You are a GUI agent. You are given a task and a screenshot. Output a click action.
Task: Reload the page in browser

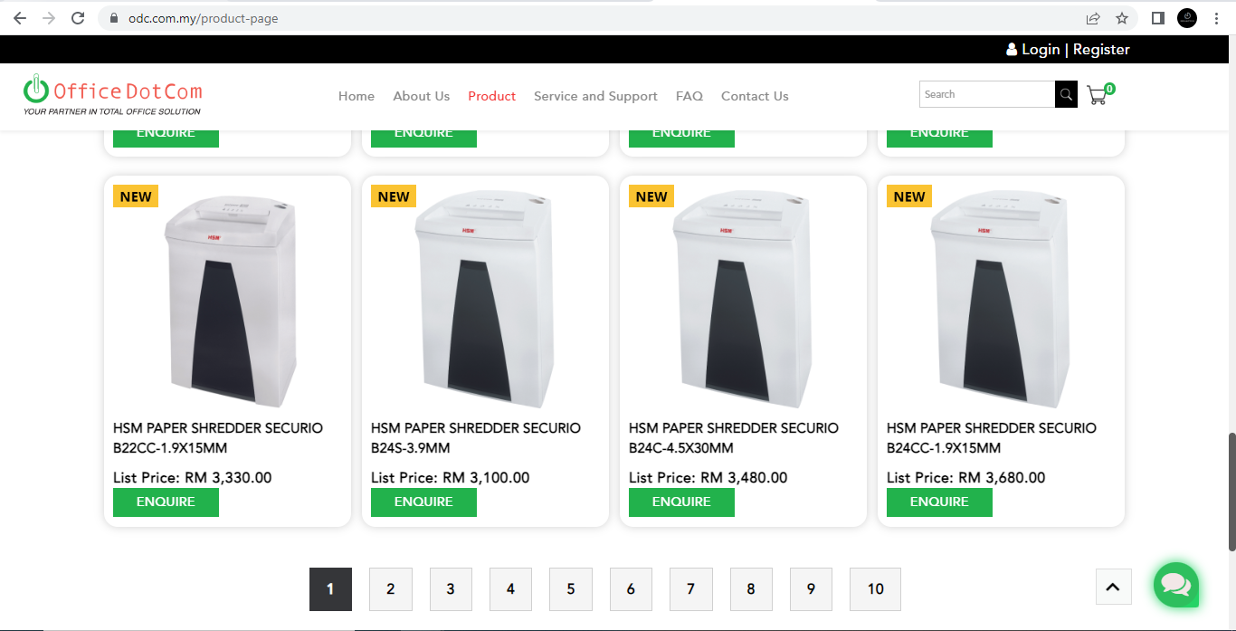(x=78, y=18)
